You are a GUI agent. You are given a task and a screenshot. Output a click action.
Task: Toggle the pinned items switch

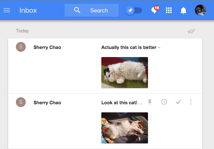pyautogui.click(x=134, y=10)
